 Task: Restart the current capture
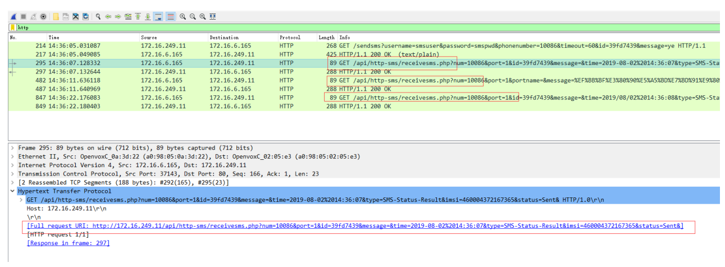pos(33,17)
